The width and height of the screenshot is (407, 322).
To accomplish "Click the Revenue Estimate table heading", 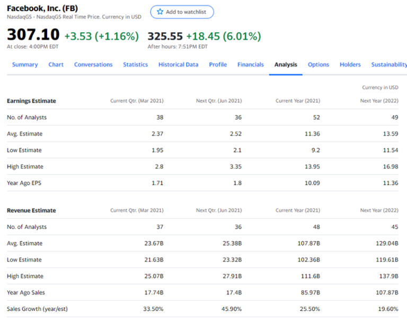I will 31,210.
